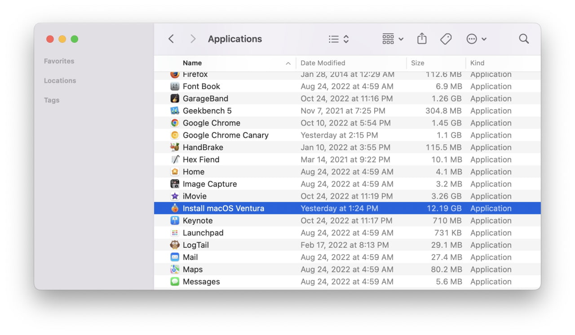This screenshot has height=335, width=575.
Task: Expand the Locations sidebar section
Action: 60,80
